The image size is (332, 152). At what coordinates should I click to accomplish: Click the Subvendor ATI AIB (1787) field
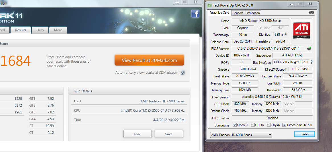pos(292,55)
